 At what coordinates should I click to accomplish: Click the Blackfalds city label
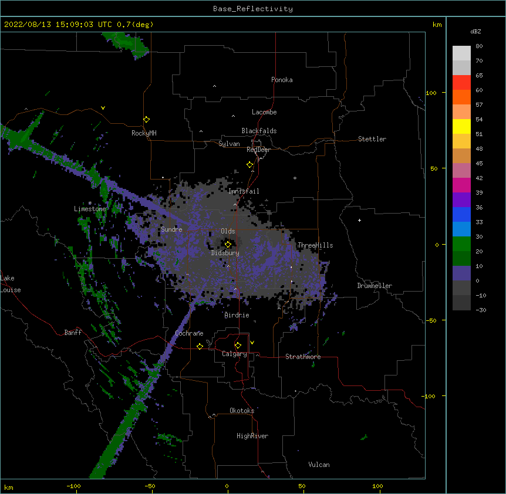pyautogui.click(x=259, y=131)
